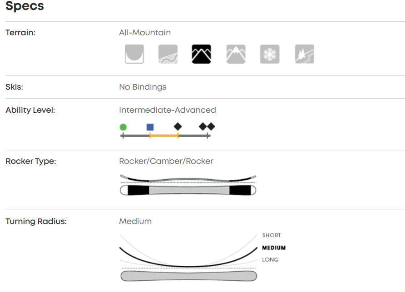
Task: Click the Rocker/Camber/Rocker text
Action: click(166, 161)
